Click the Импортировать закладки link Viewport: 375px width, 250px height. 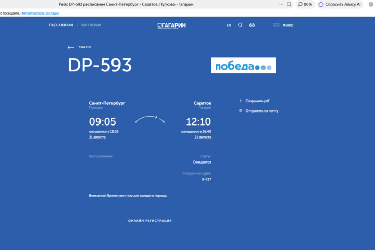click(x=40, y=14)
